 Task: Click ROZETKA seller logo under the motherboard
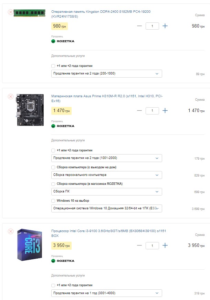[63, 126]
